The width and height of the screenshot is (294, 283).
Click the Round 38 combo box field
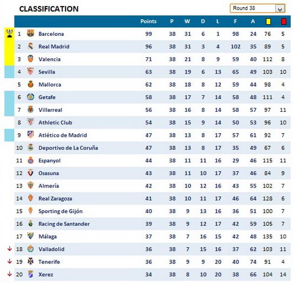[252, 8]
